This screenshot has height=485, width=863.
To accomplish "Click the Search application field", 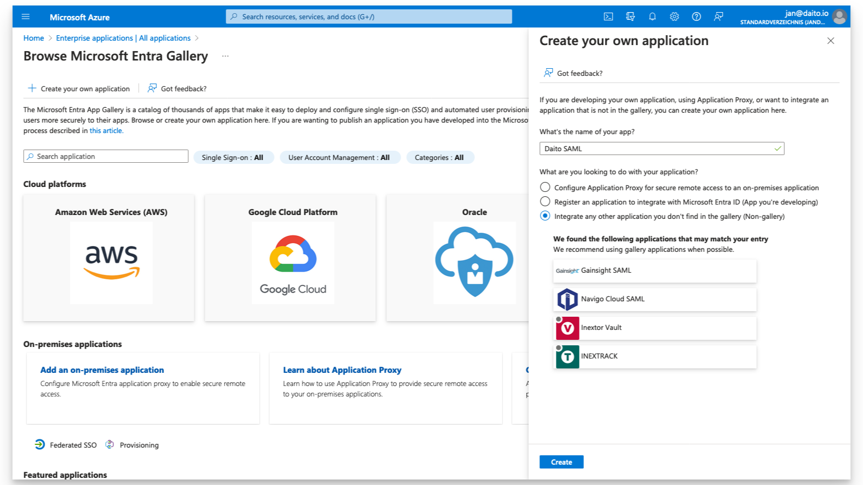I will [x=106, y=157].
